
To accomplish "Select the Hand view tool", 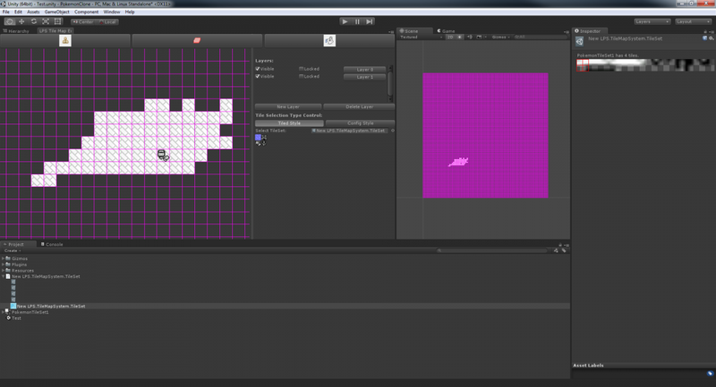I will click(x=10, y=21).
